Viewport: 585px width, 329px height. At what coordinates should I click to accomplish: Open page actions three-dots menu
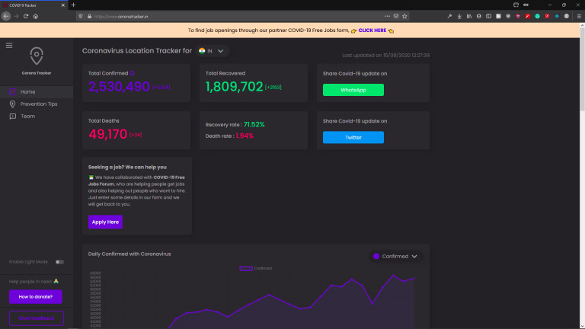pos(387,17)
